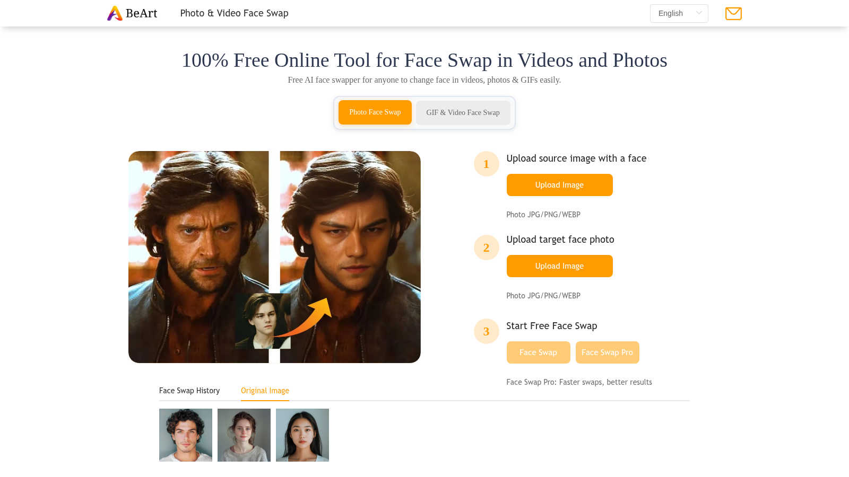Open the Face Swap History tab
Viewport: 849px width, 477px height.
(189, 391)
